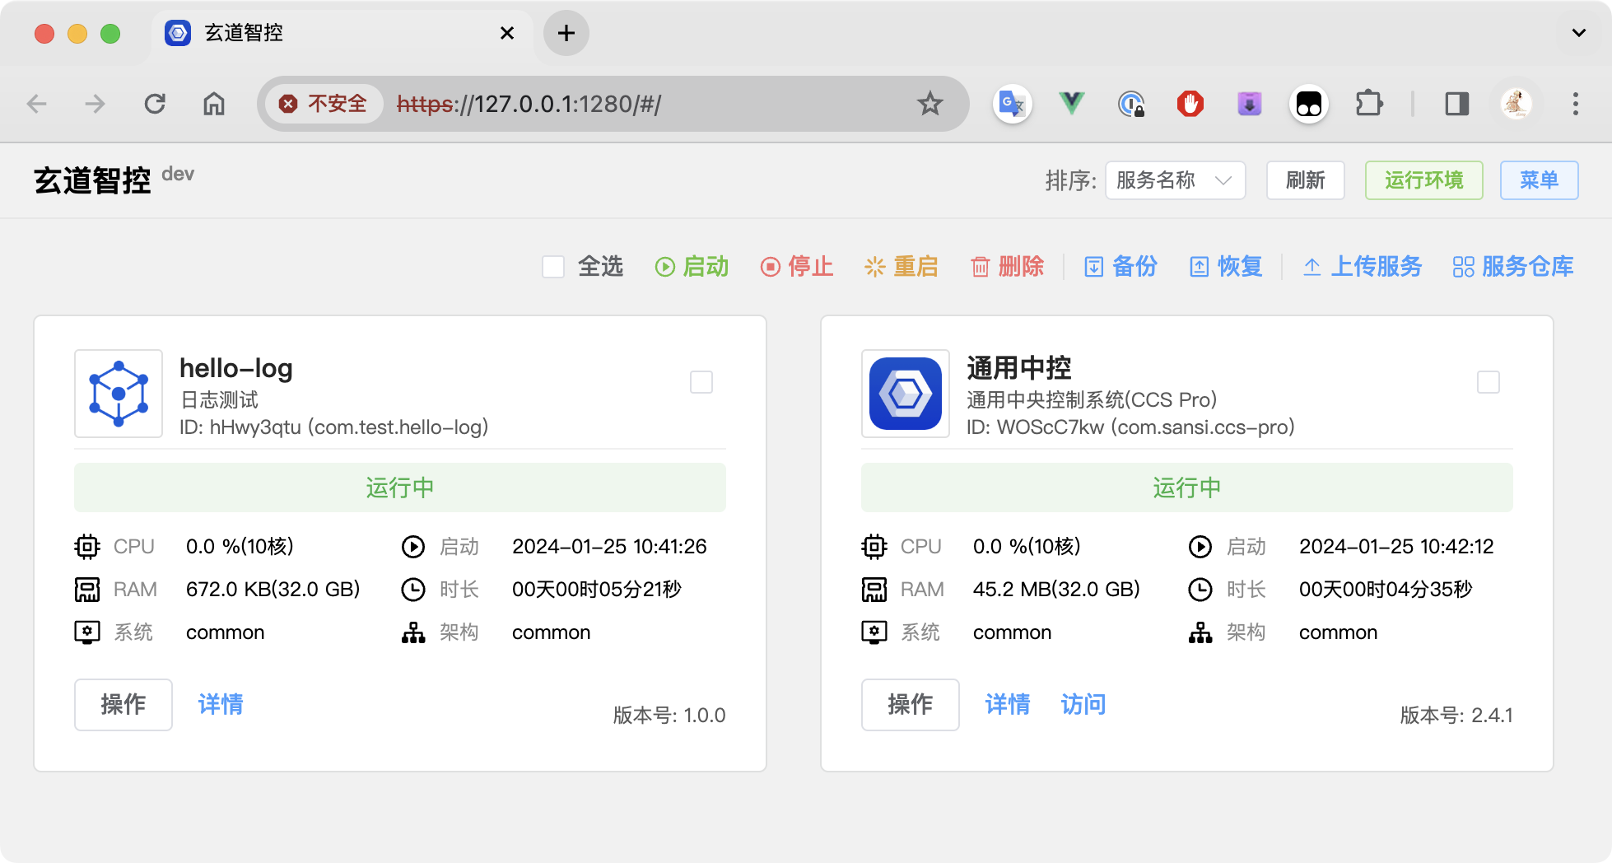Viewport: 1612px width, 863px height.
Task: Click the 不安全 security warning badge
Action: tap(324, 104)
